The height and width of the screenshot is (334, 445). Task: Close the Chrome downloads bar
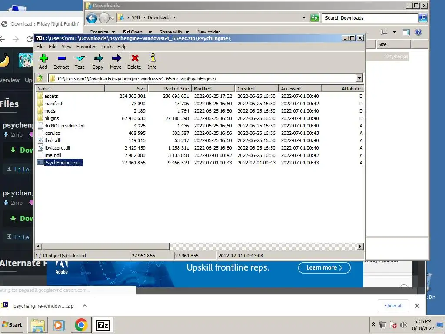(x=417, y=306)
